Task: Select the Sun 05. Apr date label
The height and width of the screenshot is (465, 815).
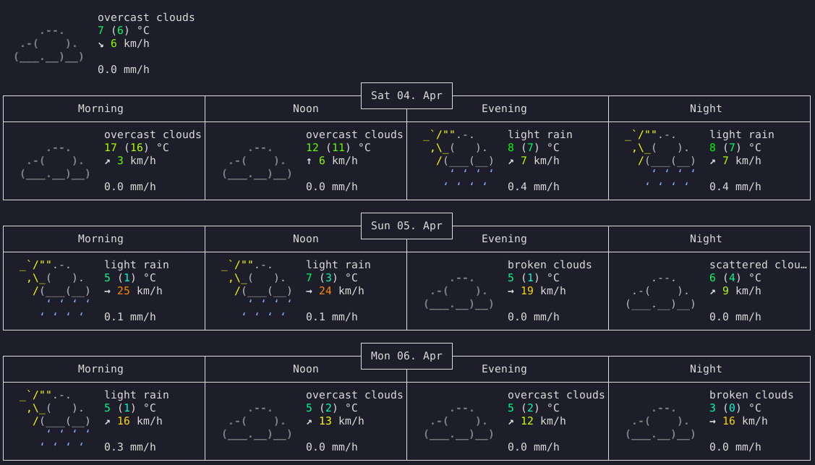Action: (406, 226)
